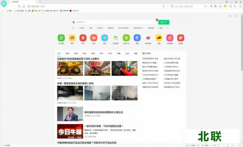This screenshot has height=147, width=243.
Task: Click the red X extension icon
Action: 220,6
